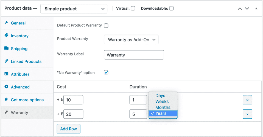This screenshot has height=137, width=263.
Task: Enable the Virtual checkbox
Action: coord(133,9)
